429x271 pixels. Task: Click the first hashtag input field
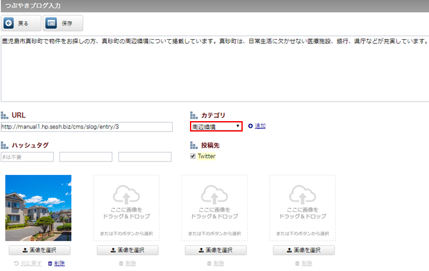point(27,157)
